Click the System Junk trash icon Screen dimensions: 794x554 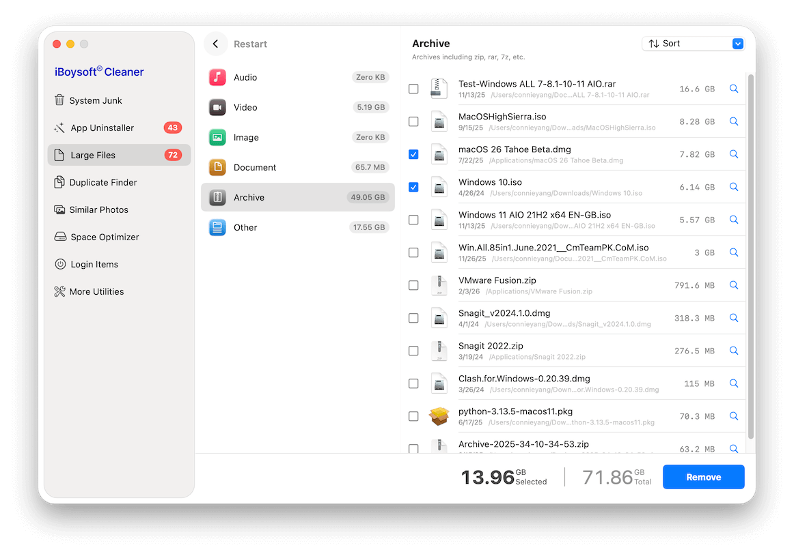click(x=59, y=100)
